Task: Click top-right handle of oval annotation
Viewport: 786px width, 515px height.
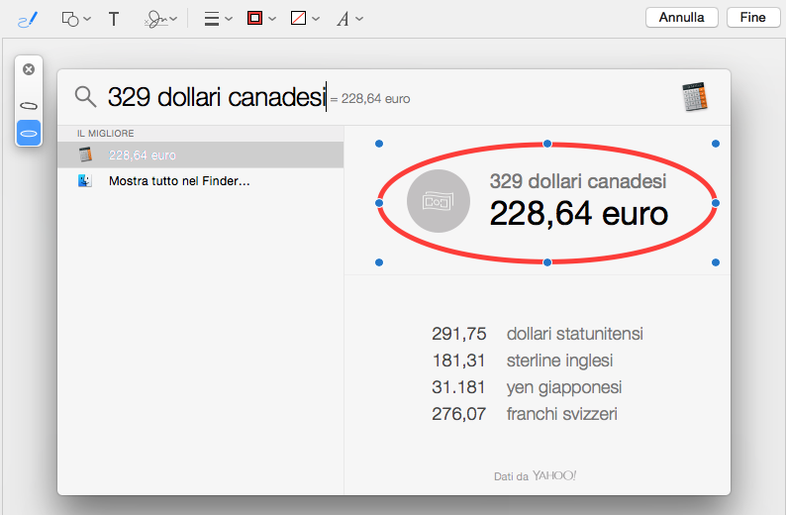Action: (716, 144)
